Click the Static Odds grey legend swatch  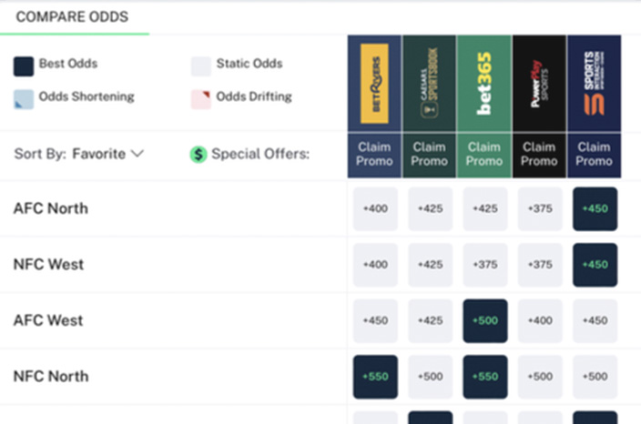pyautogui.click(x=201, y=66)
